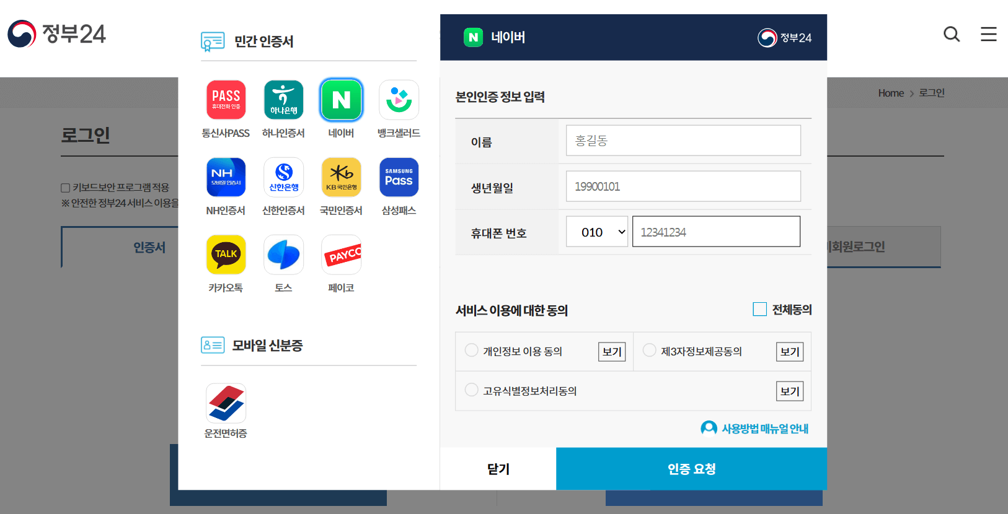This screenshot has height=514, width=1008.
Task: Select the 제3자정보제공동의 radio
Action: 650,351
